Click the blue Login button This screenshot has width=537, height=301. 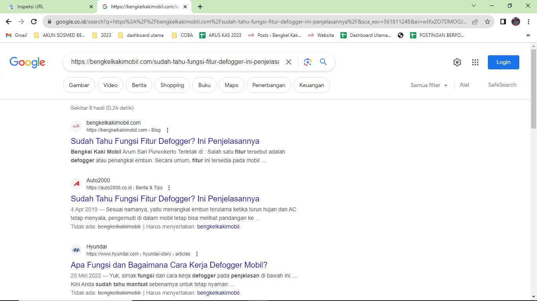click(504, 62)
